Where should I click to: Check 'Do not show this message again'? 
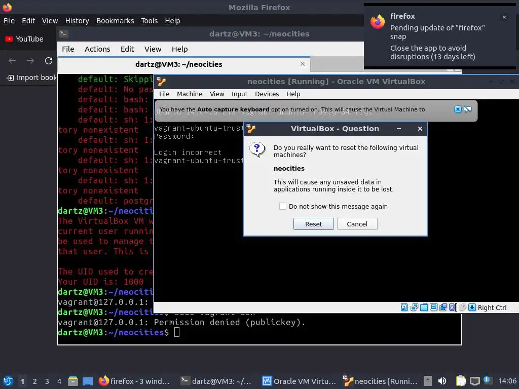(283, 206)
